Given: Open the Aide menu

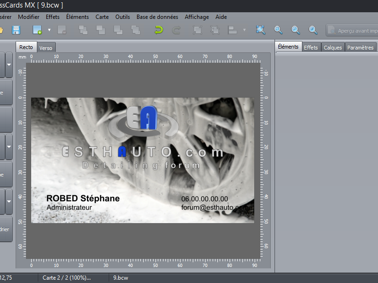Looking at the screenshot, I should coord(221,17).
